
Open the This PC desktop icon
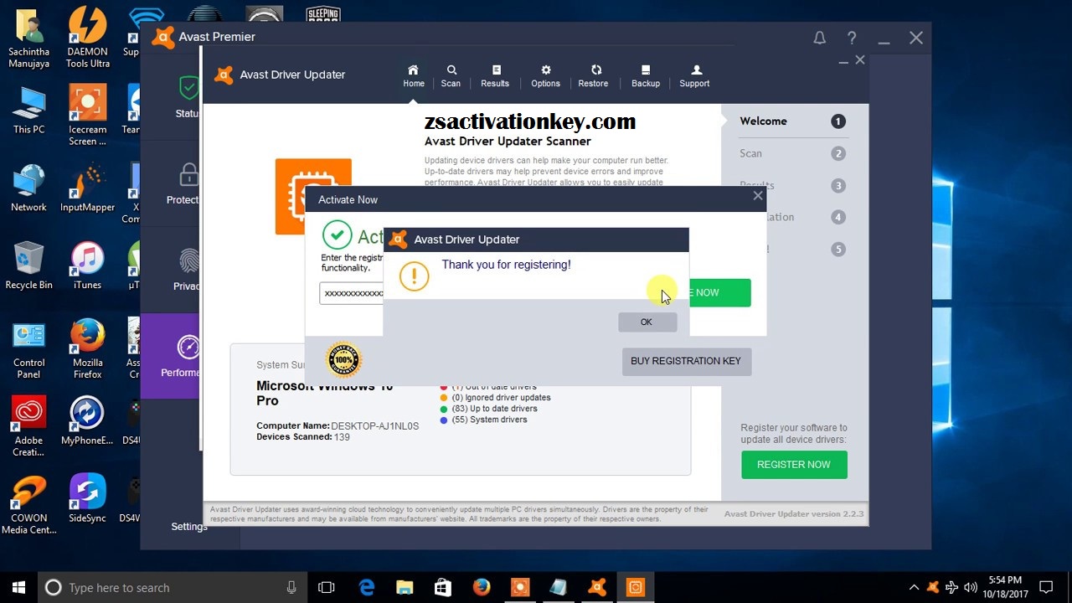click(28, 110)
